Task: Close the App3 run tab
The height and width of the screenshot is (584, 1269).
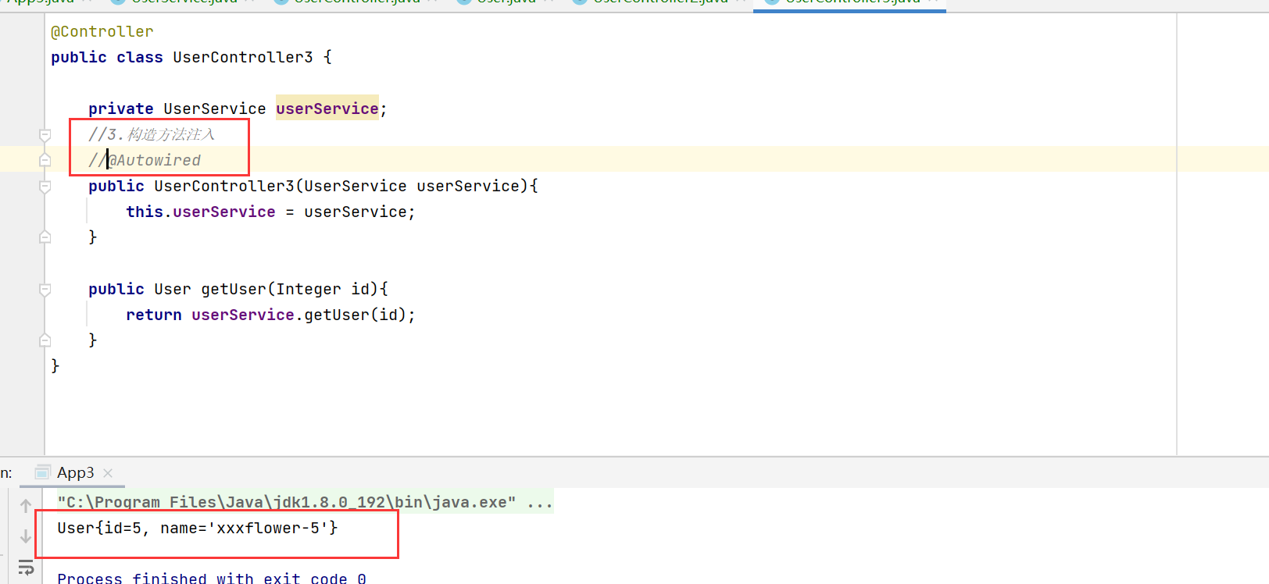Action: [108, 473]
